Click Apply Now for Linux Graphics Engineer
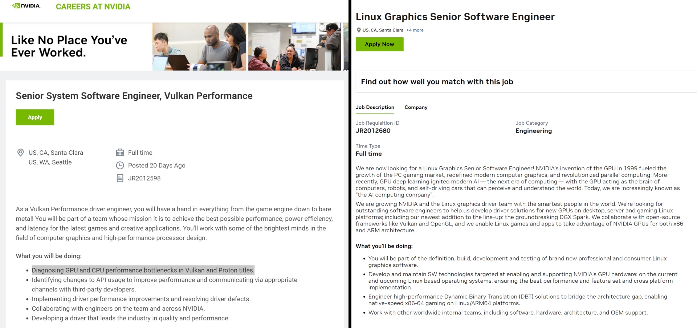Viewport: 697px width, 328px height. 379,44
